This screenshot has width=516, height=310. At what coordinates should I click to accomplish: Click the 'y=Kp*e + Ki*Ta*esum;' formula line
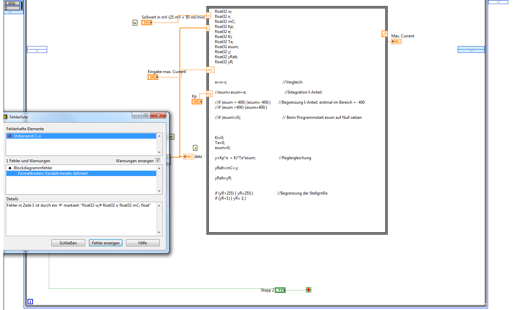click(x=235, y=158)
